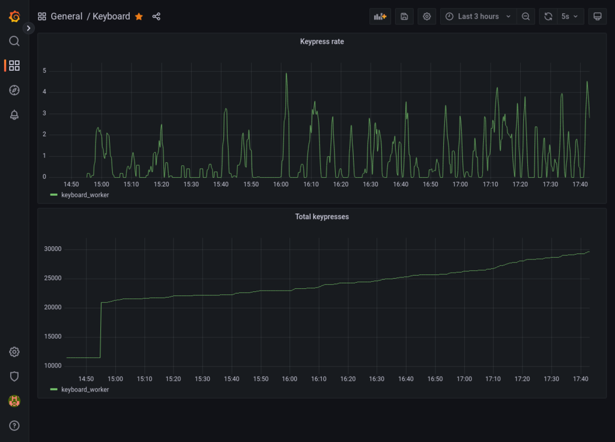The width and height of the screenshot is (615, 442).
Task: Toggle keyboard_worker series in Total keypresses legend
Action: point(85,389)
